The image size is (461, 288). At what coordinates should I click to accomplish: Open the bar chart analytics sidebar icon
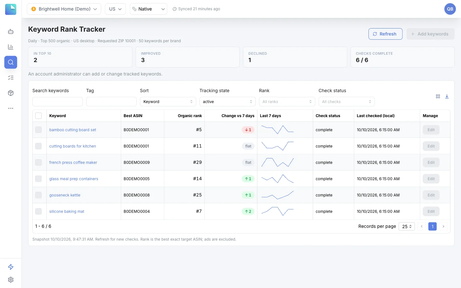pos(11,47)
